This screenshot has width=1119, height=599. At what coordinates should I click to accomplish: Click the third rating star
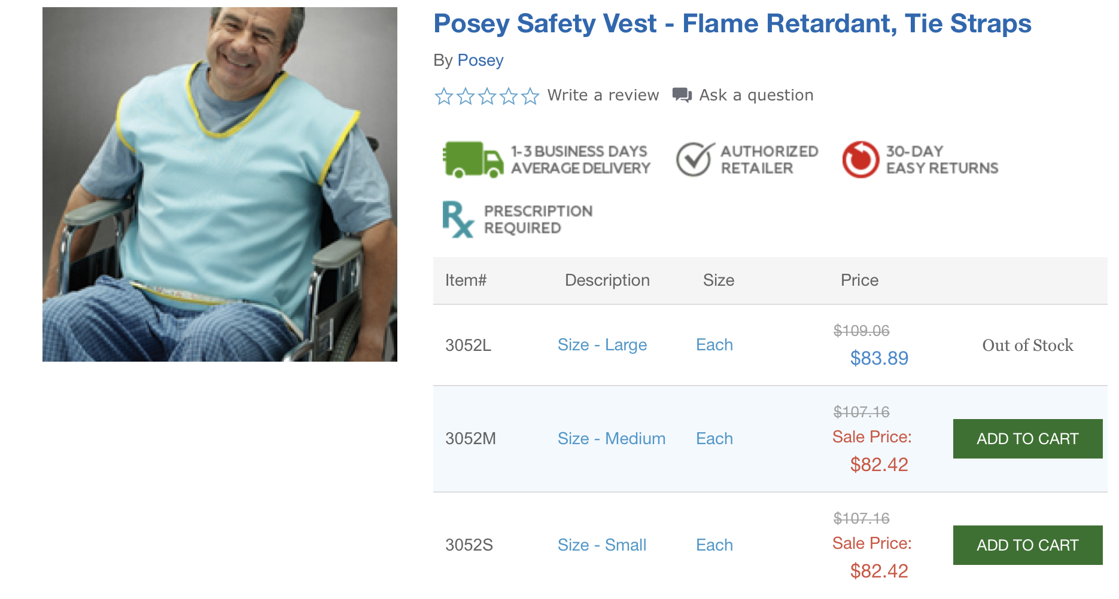tap(487, 96)
